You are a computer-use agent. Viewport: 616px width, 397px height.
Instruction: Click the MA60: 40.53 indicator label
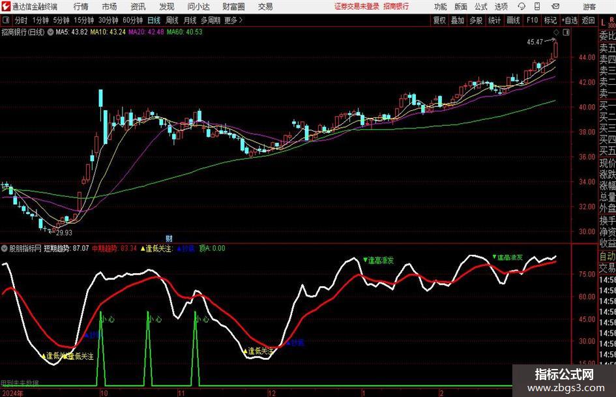184,32
